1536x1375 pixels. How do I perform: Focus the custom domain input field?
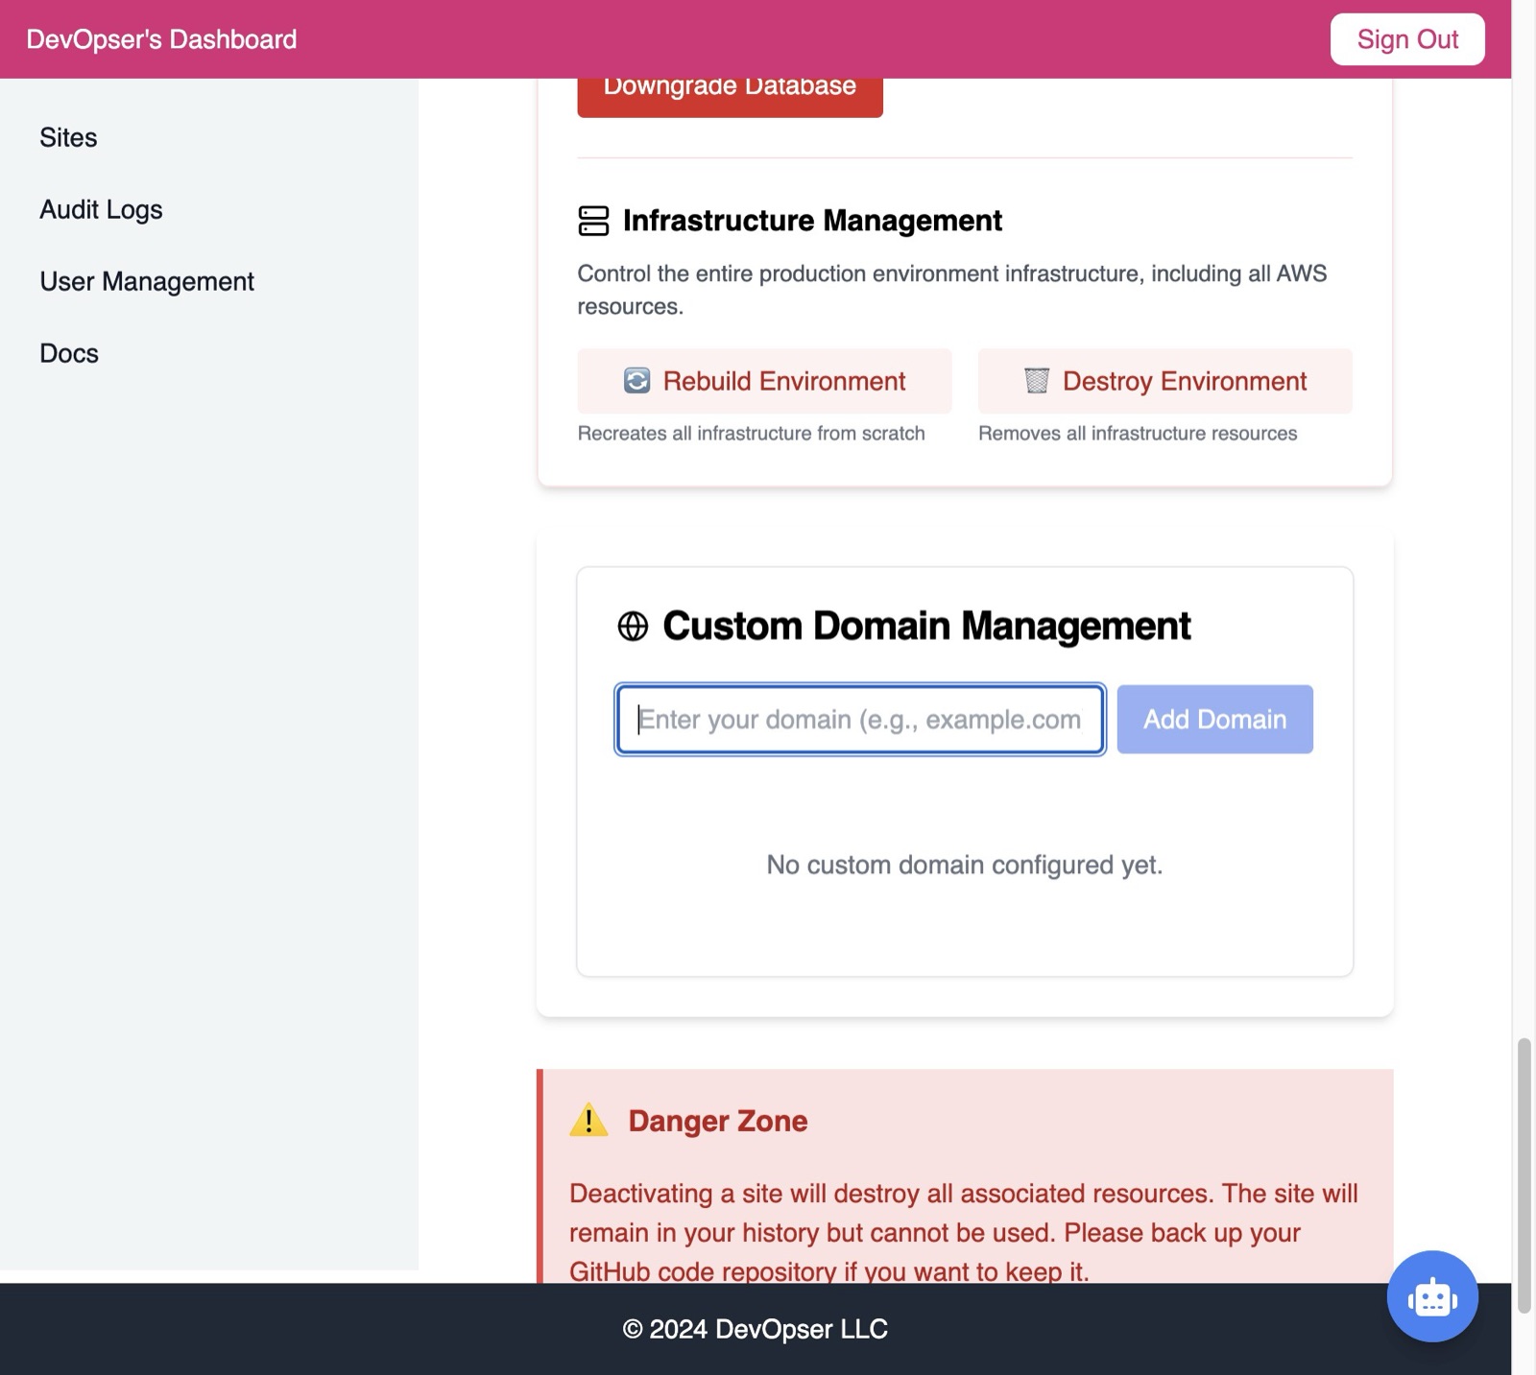tap(860, 719)
